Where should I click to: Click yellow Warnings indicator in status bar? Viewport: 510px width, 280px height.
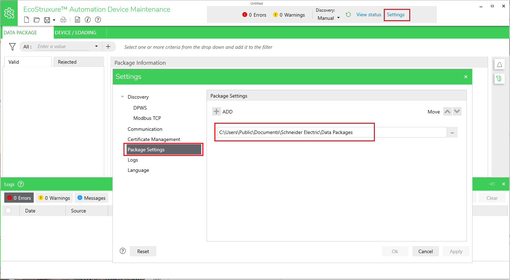coord(289,15)
